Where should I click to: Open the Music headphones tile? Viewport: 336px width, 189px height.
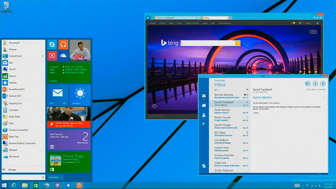tap(63, 44)
